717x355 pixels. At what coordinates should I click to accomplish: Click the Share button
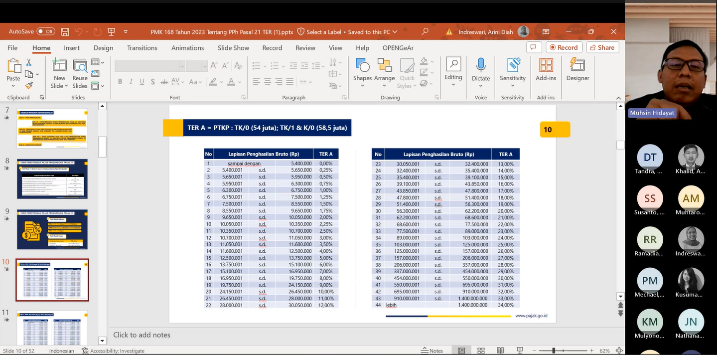602,47
